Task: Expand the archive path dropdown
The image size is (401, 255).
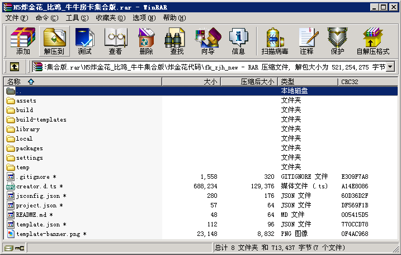Action: point(390,67)
